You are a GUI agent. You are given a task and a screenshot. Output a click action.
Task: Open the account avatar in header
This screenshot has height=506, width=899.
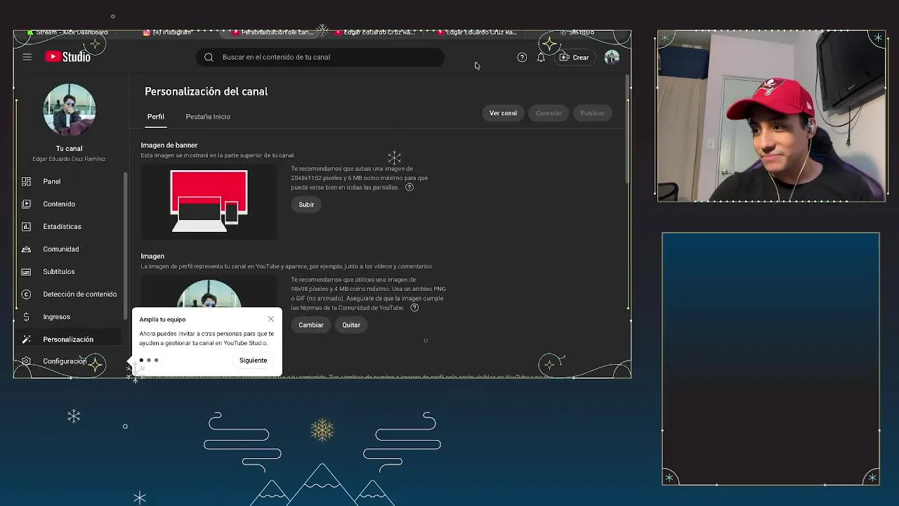tap(612, 57)
